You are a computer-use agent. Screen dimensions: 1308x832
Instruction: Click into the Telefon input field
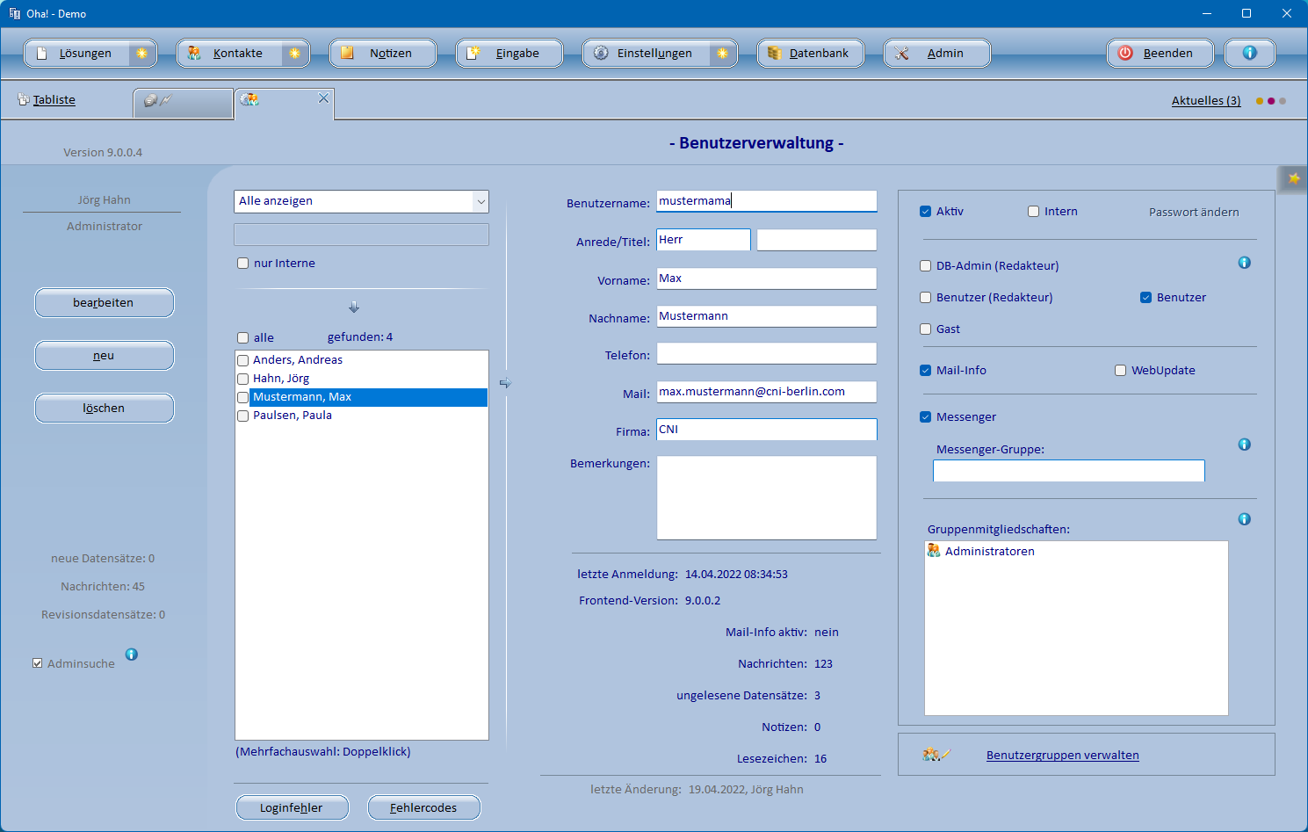click(x=766, y=354)
